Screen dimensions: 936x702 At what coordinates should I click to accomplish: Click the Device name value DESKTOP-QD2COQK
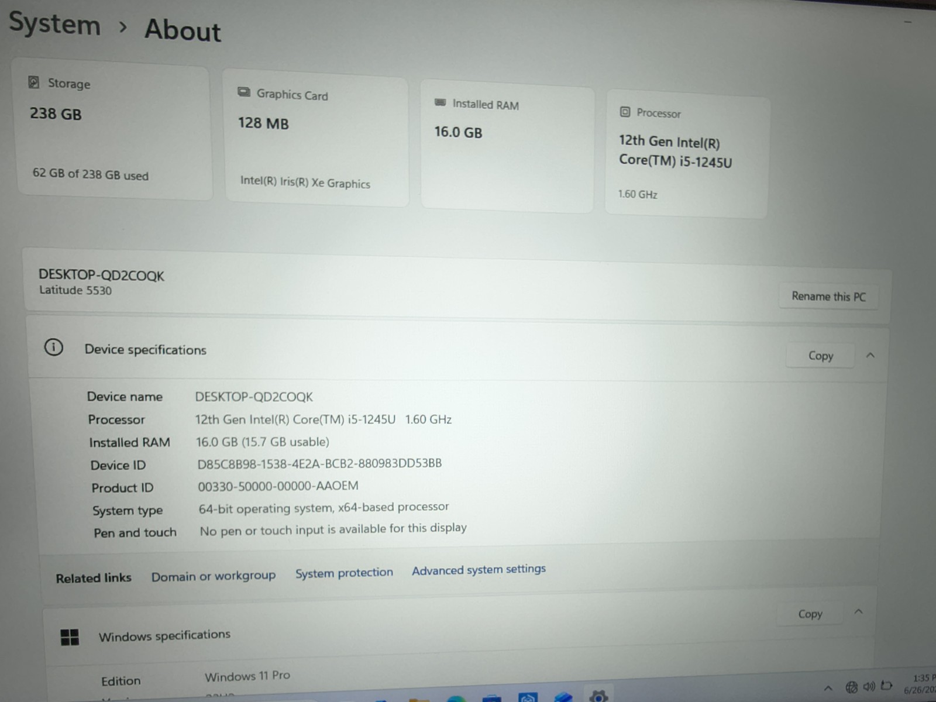coord(254,397)
